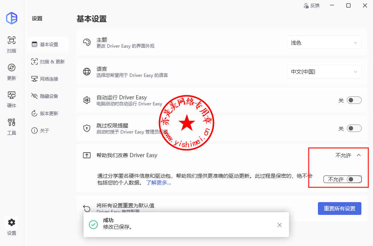Click the 重置所有设置 button

click(340, 208)
